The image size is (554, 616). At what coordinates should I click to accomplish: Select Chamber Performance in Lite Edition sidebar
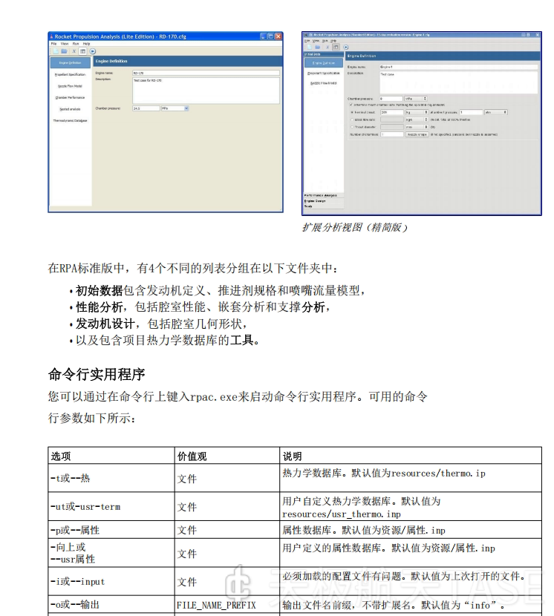pos(70,97)
